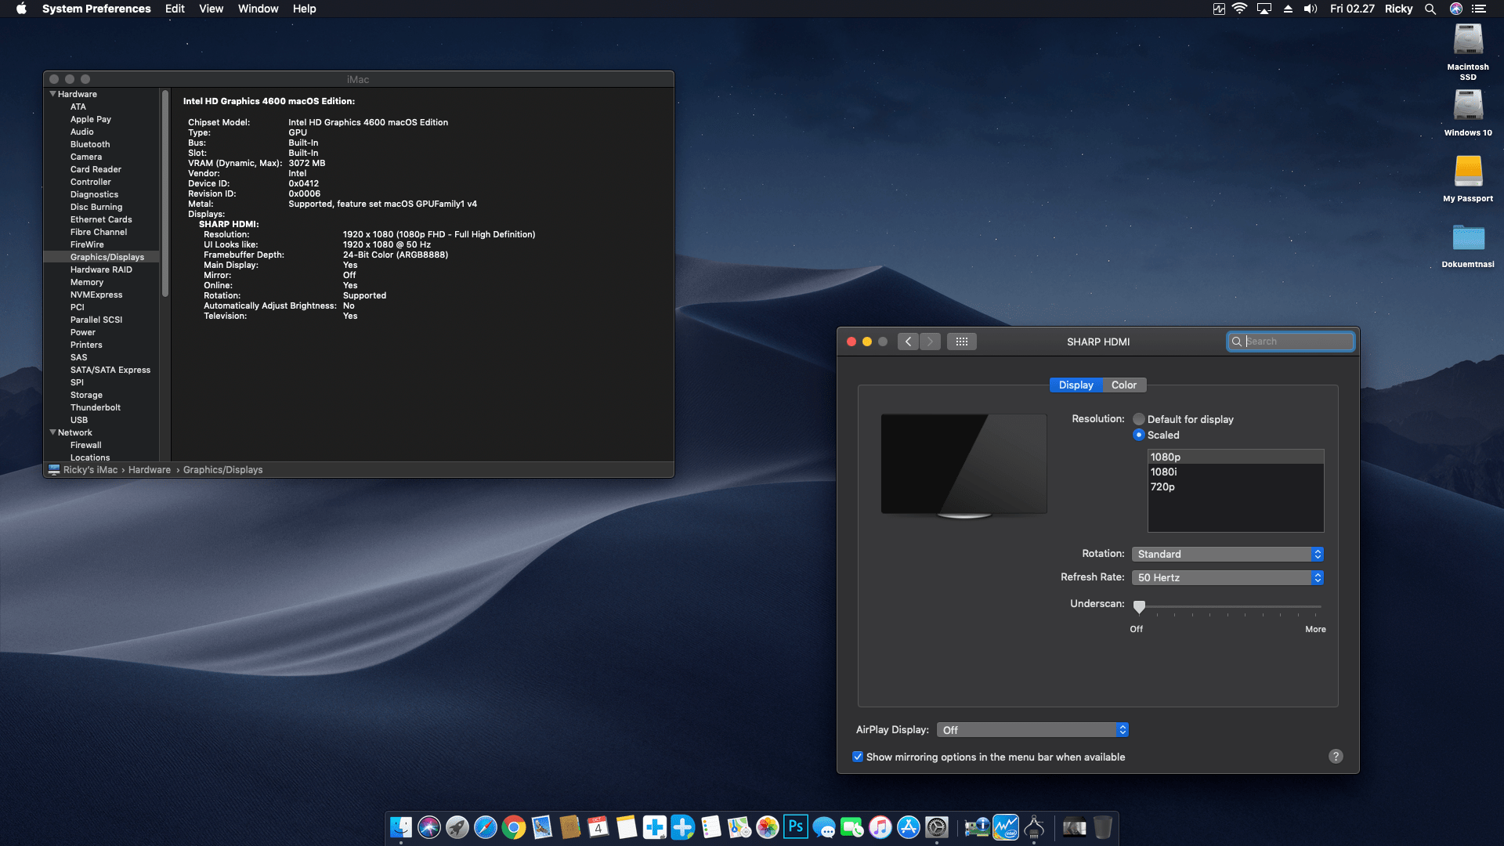
Task: Open iTunes from the Dock
Action: click(880, 827)
